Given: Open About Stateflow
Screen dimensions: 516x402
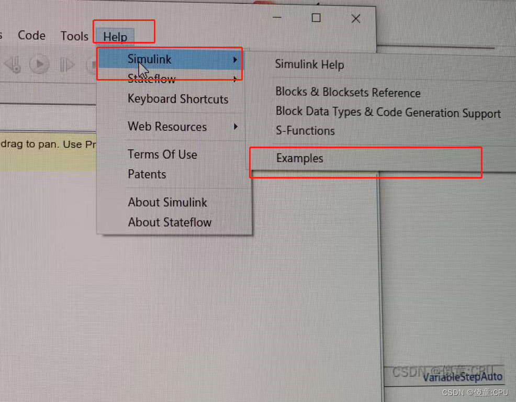Looking at the screenshot, I should (x=170, y=222).
